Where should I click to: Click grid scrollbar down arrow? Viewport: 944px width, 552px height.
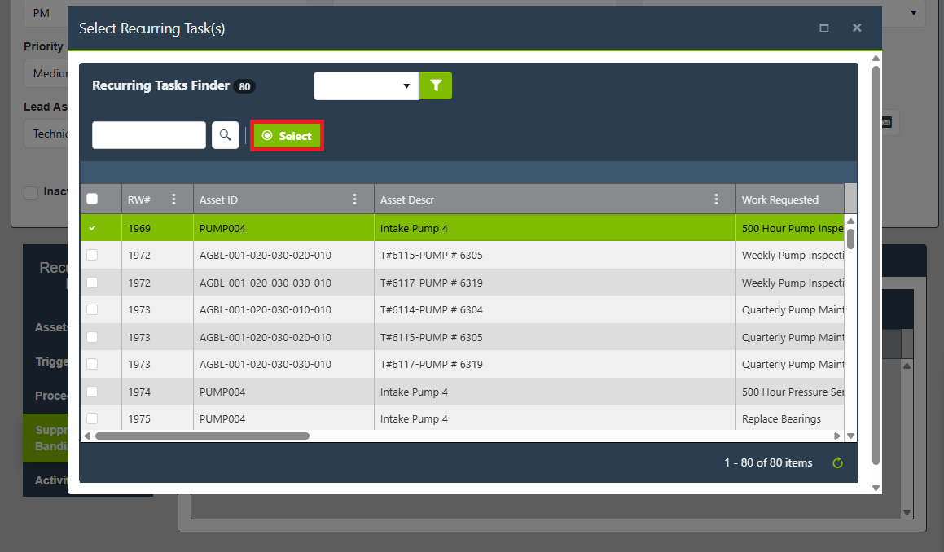click(850, 436)
